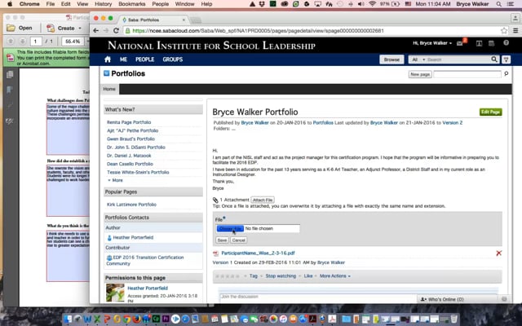This screenshot has height=326, width=522.
Task: Bookmark this page with the star icon
Action: tap(504, 31)
